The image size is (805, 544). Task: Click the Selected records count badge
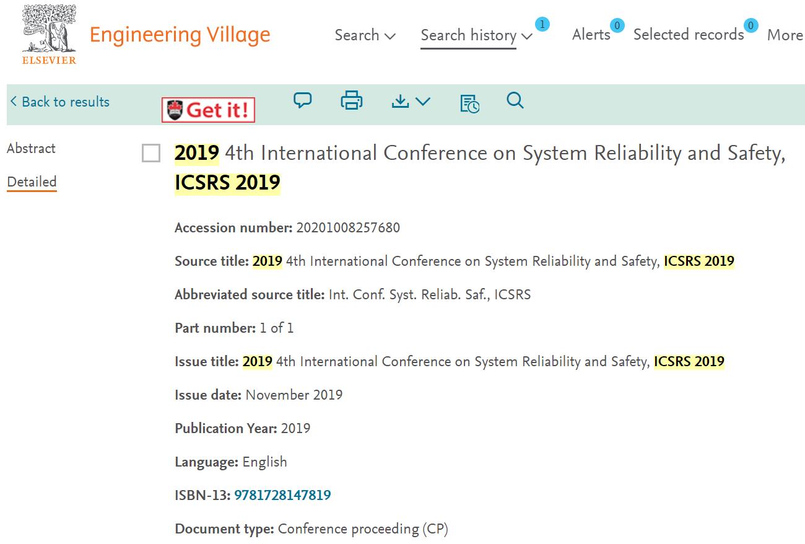click(751, 25)
